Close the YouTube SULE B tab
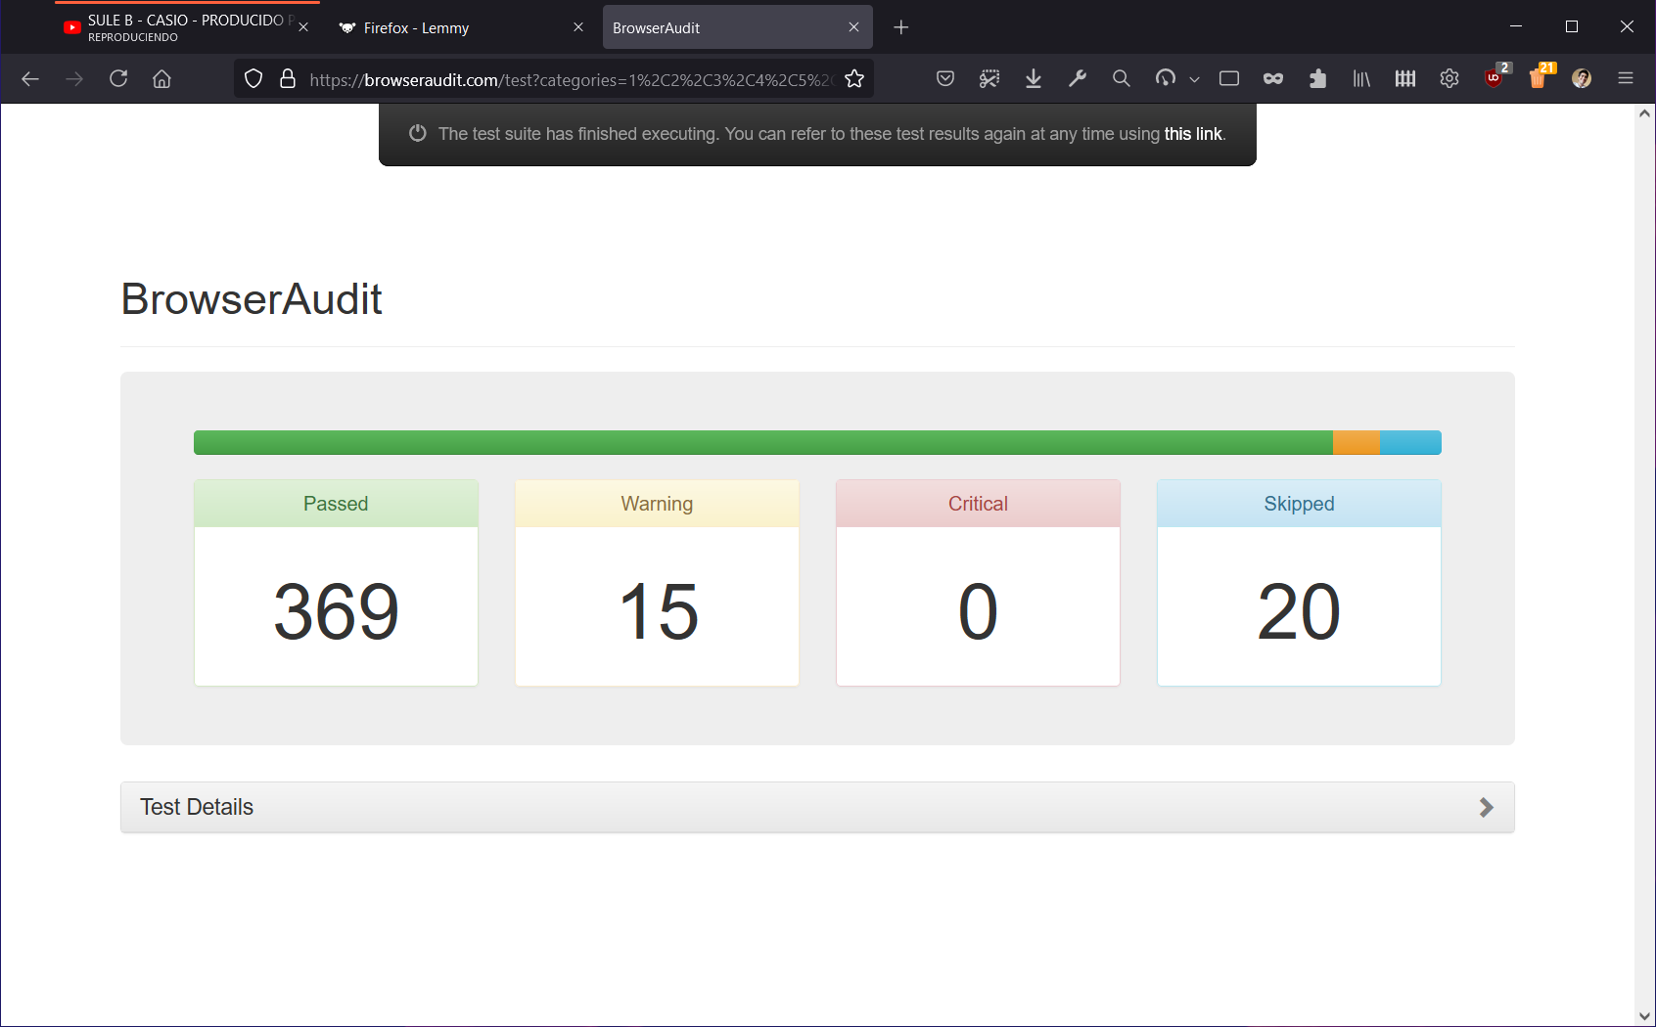This screenshot has height=1027, width=1656. pyautogui.click(x=303, y=27)
